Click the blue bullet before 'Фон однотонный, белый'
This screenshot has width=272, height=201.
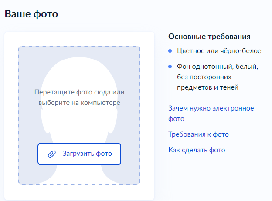pyautogui.click(x=170, y=67)
